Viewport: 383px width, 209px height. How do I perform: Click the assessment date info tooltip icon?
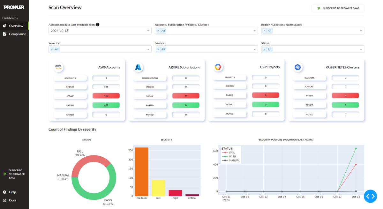point(98,25)
